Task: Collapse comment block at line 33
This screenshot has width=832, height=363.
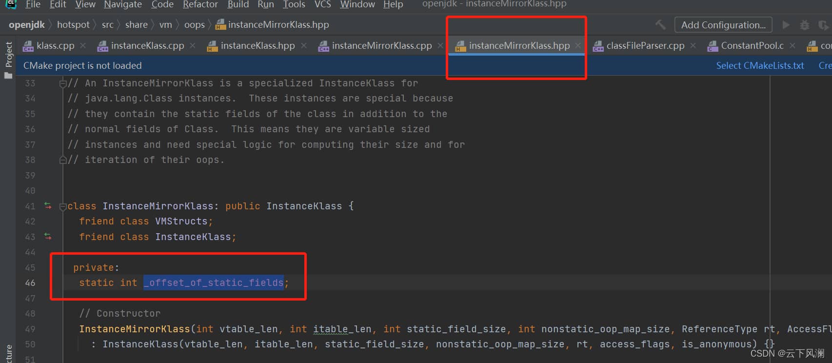Action: [62, 83]
